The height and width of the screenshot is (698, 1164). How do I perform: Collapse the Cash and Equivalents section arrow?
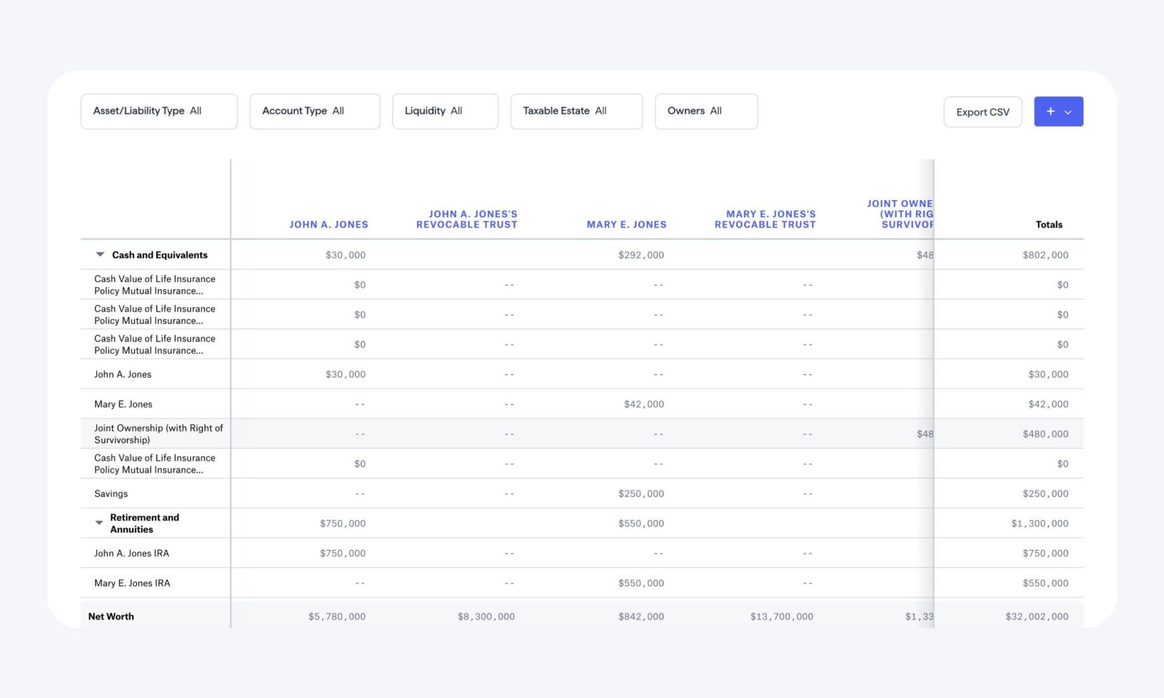99,254
